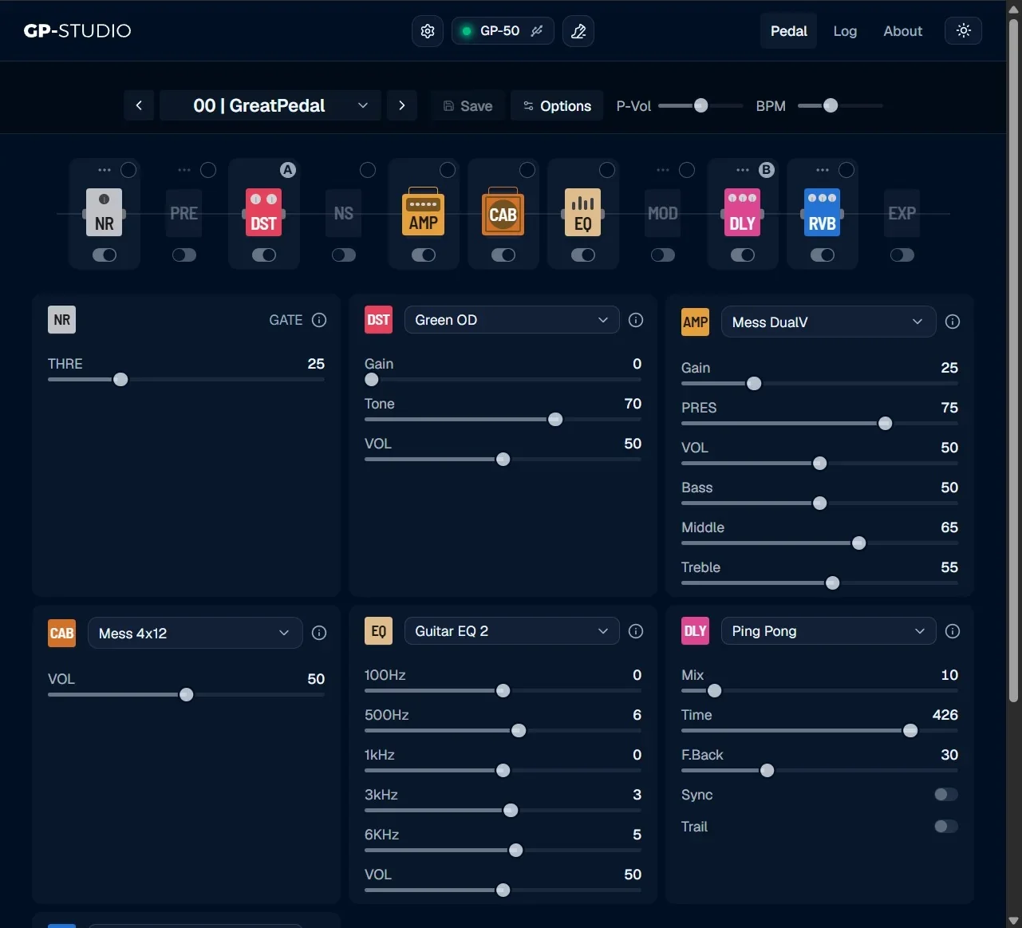This screenshot has width=1022, height=928.
Task: Open the Mess DualV amp dropdown
Action: [x=829, y=322]
